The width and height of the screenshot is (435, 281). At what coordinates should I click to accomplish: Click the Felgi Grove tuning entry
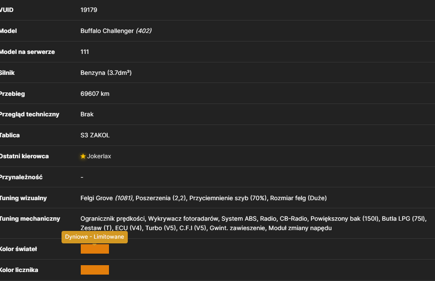(107, 198)
